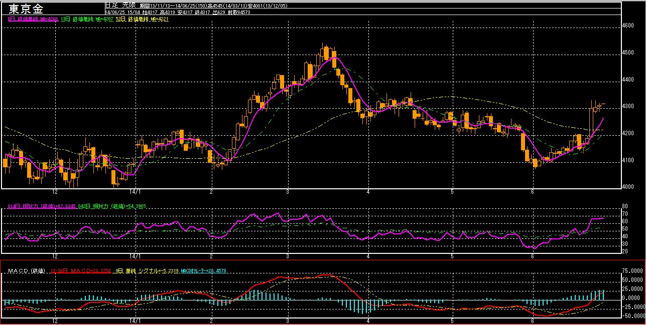Click the 4000 price axis label

(628, 187)
